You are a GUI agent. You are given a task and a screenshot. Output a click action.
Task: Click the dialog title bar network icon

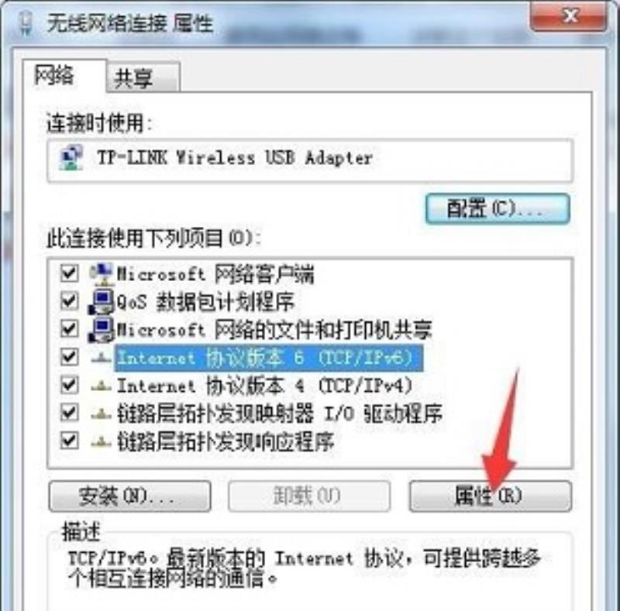(26, 23)
